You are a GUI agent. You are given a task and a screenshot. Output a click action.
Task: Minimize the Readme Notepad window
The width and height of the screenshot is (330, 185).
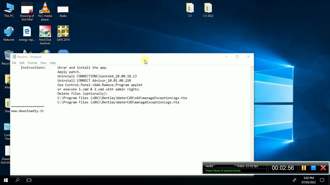point(226,57)
